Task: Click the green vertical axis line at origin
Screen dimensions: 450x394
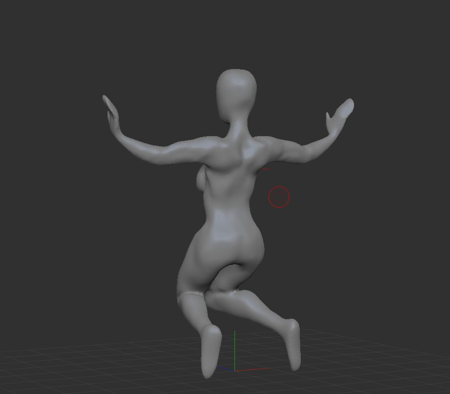Action: pos(234,350)
